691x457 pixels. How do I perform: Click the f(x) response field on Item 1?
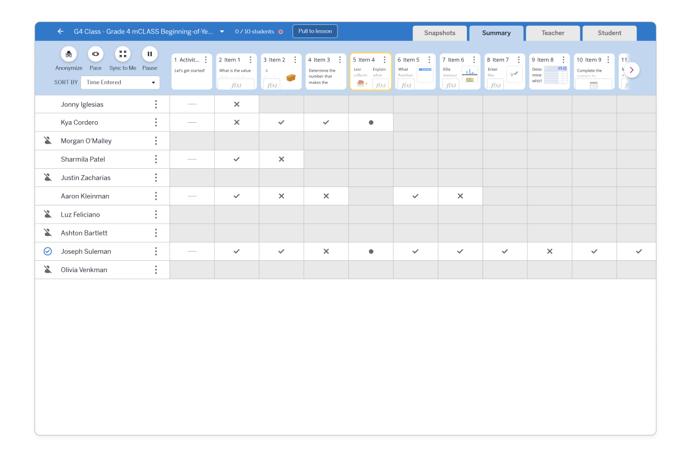pyautogui.click(x=236, y=84)
